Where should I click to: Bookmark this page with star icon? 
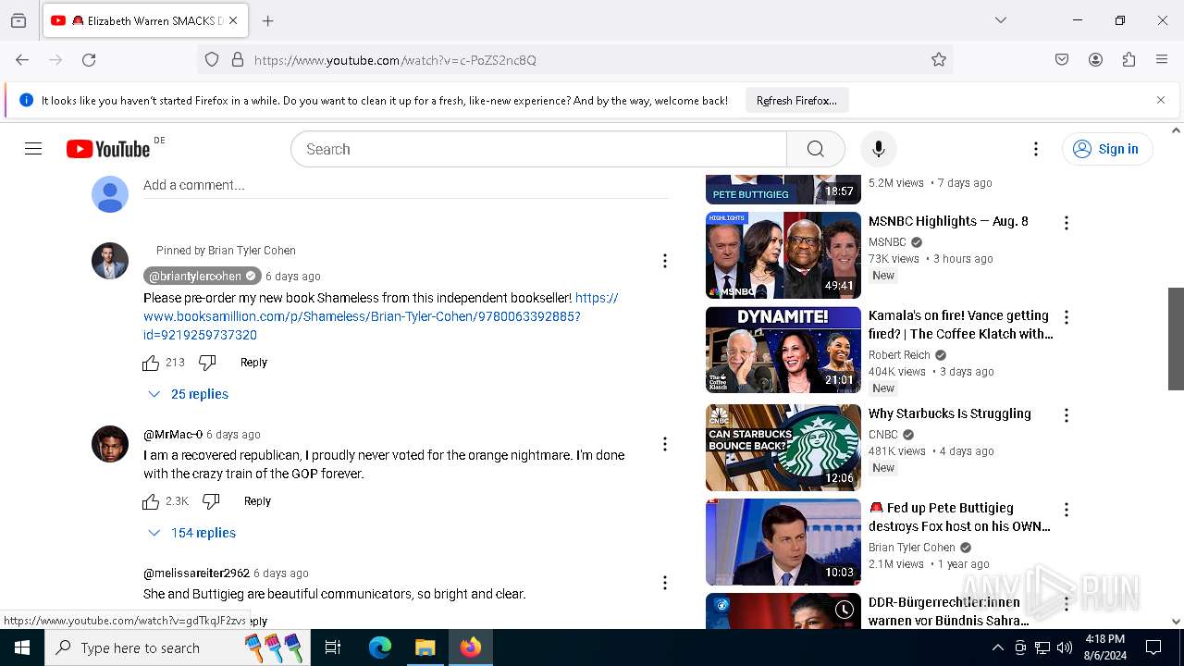[939, 59]
